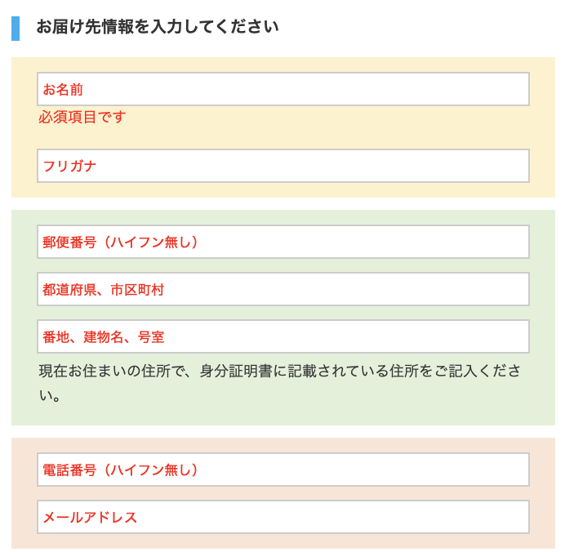This screenshot has height=552, width=565.
Task: Click the メールアドレス placeholder text
Action: (x=90, y=518)
